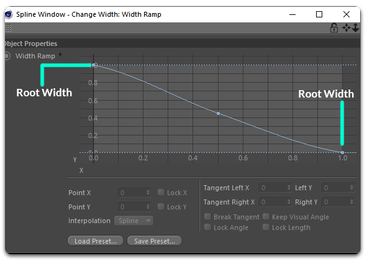
Task: Select the spline end point at 1.0
Action: (x=342, y=152)
